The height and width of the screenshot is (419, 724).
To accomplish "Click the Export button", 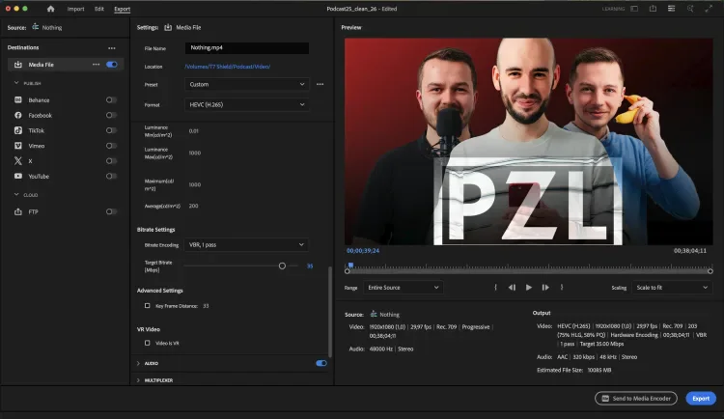I will [x=699, y=398].
